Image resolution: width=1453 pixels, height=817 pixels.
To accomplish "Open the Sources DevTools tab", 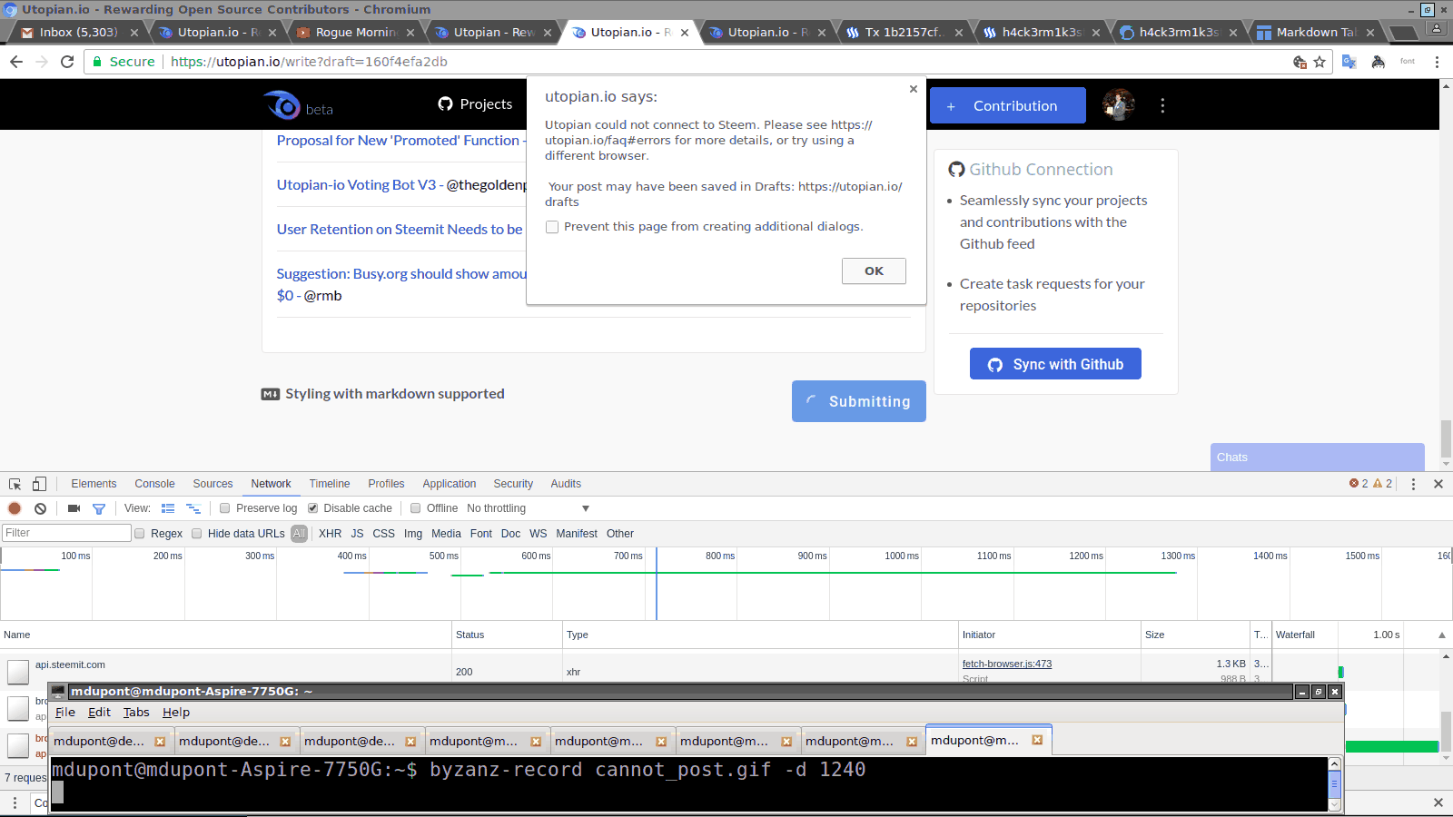I will (213, 484).
